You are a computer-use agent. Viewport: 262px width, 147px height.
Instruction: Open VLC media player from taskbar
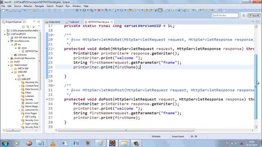(x=53, y=143)
